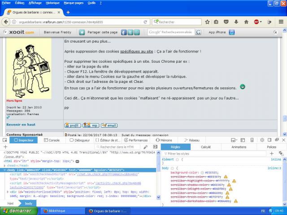Switch to the Polices tab
Screen dimensions: 287x215
click(271, 147)
